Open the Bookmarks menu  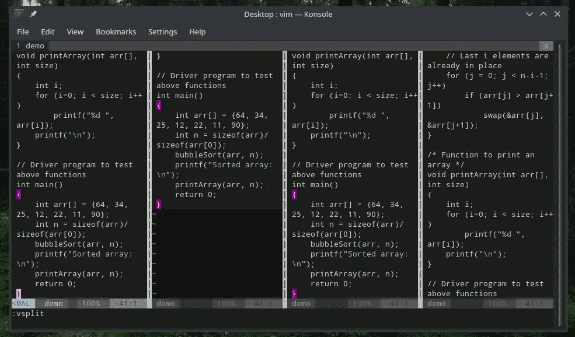click(116, 32)
